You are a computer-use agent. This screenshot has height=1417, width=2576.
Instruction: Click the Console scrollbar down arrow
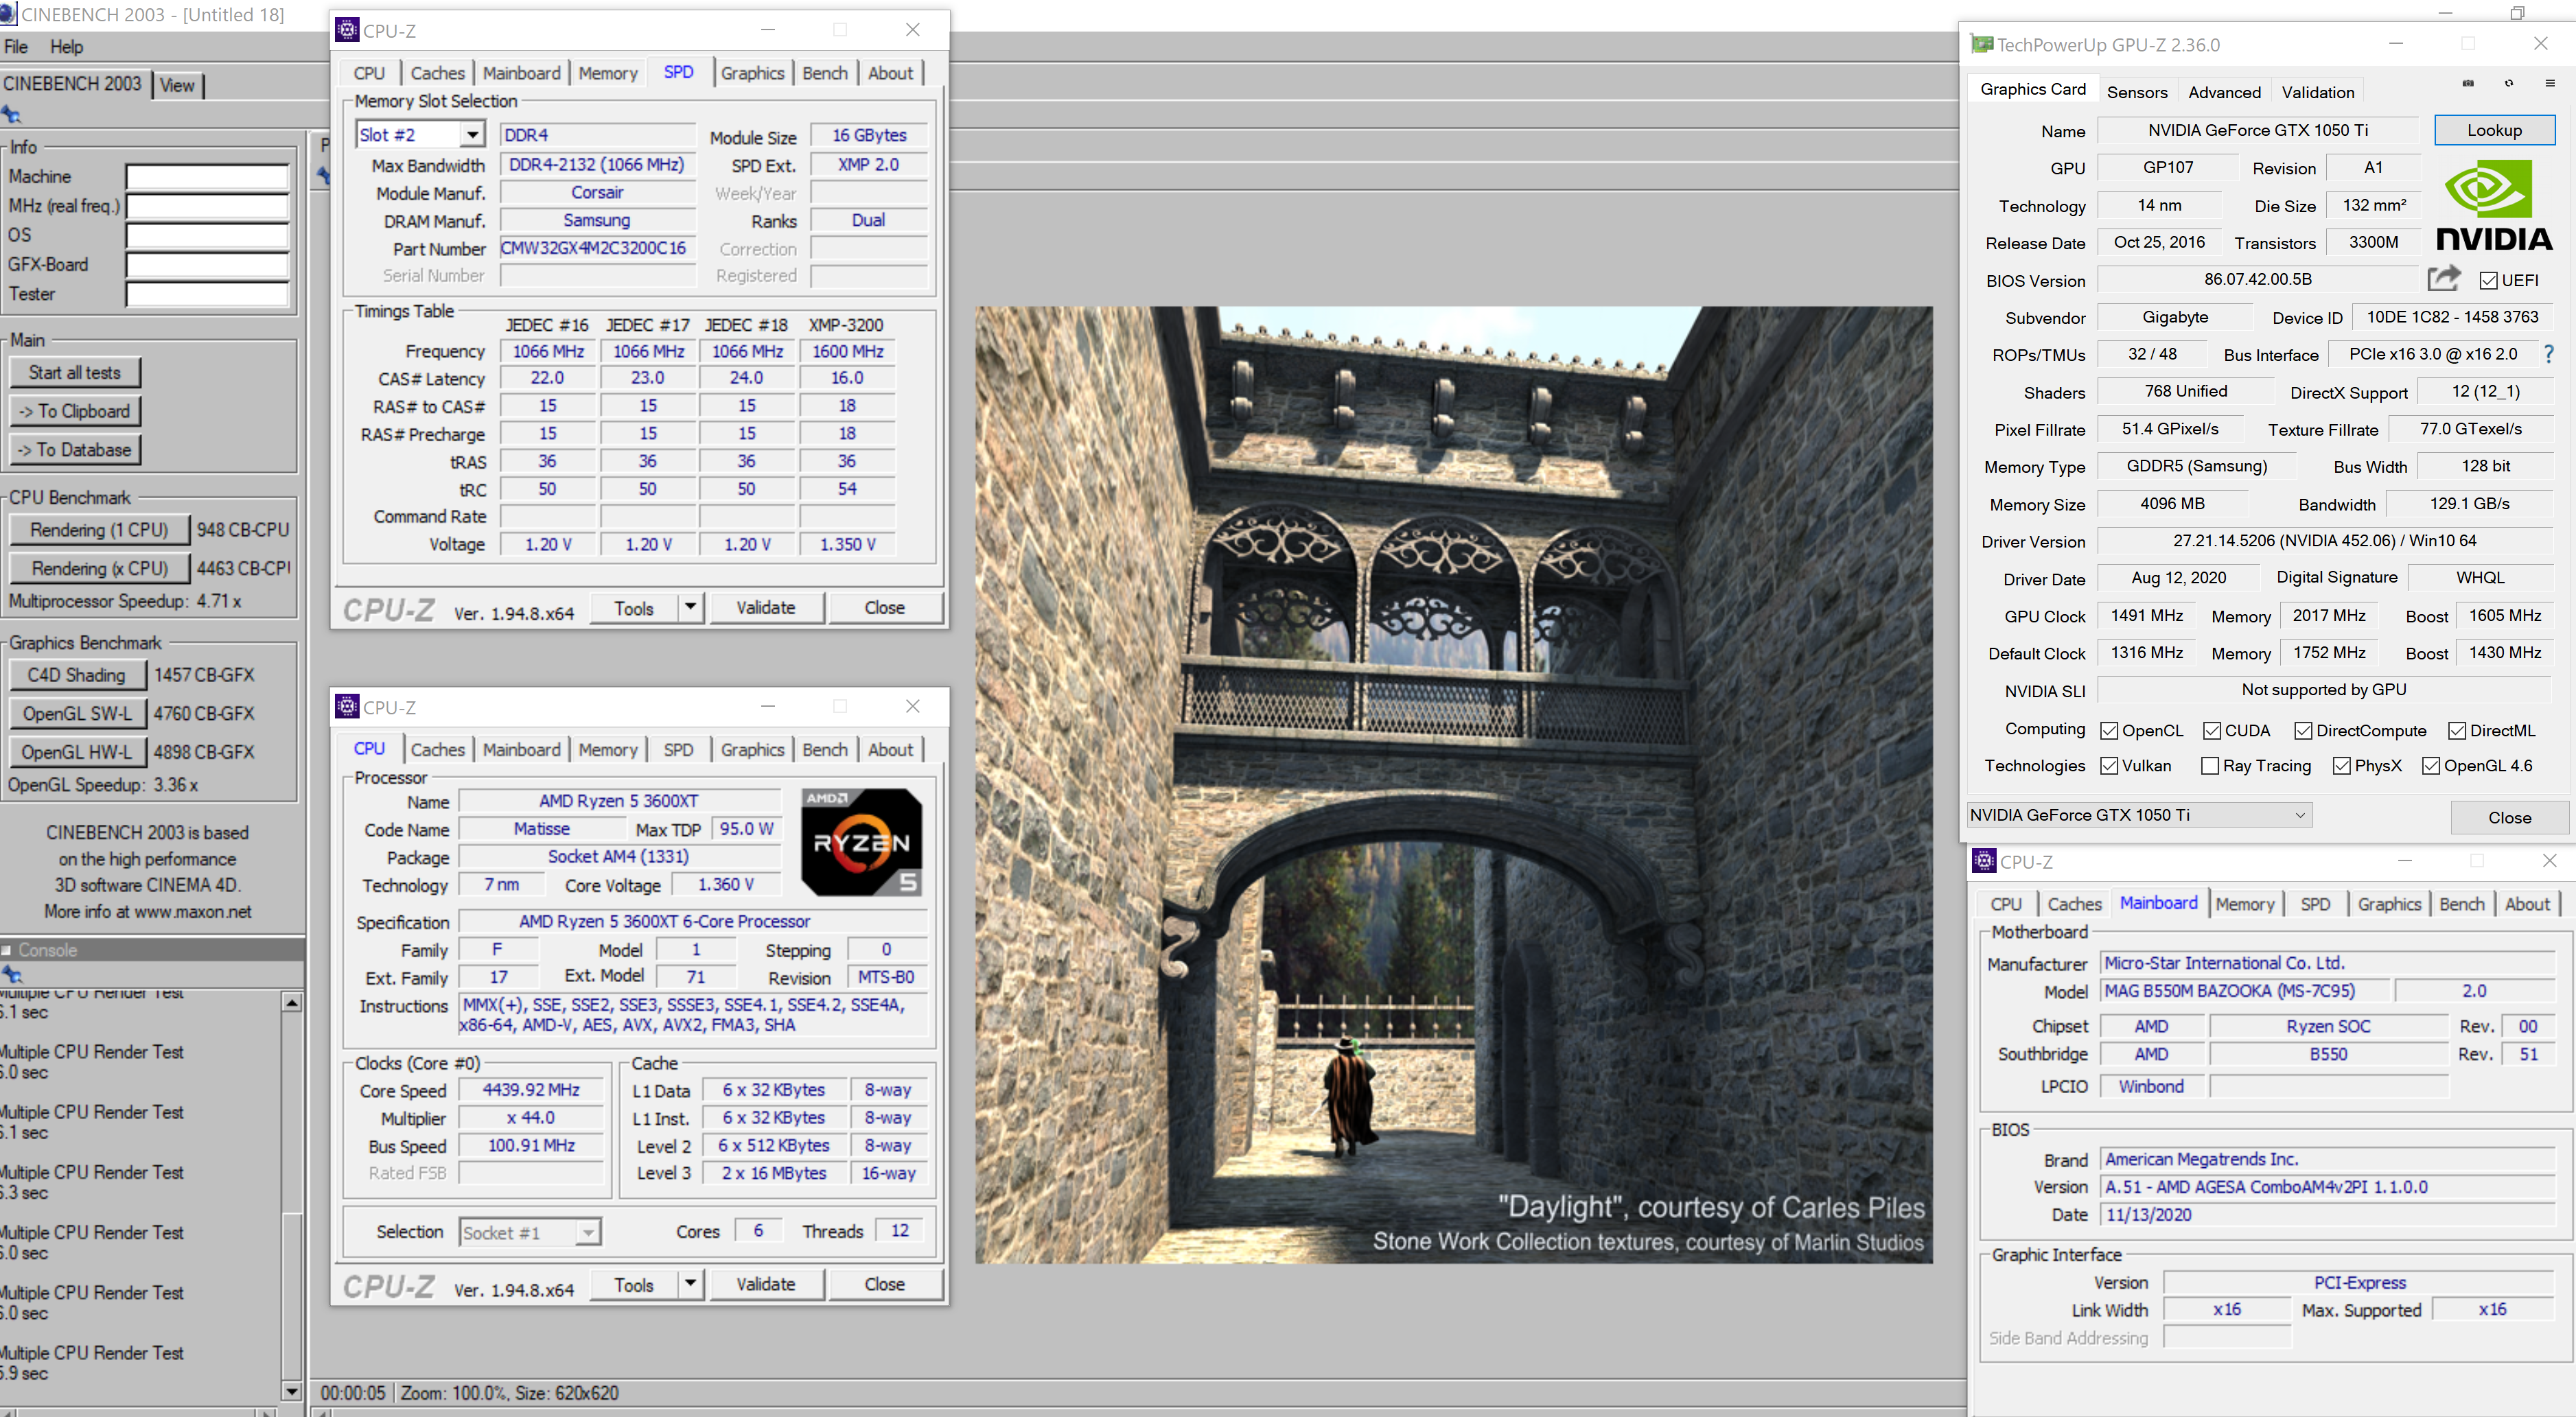point(292,1391)
